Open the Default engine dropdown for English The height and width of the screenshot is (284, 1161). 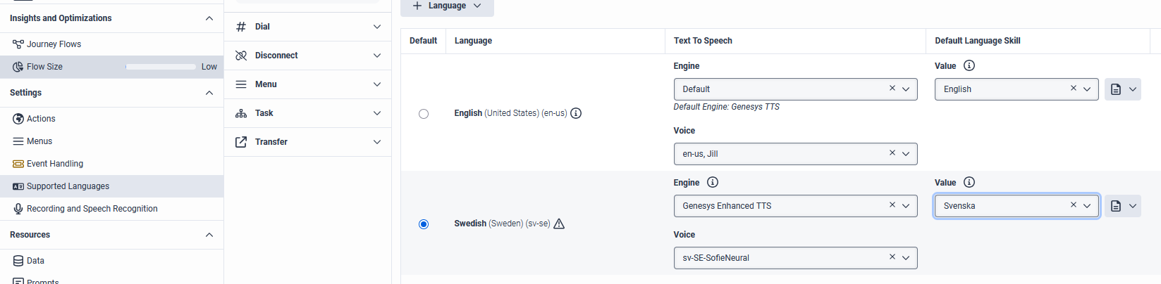tap(906, 89)
